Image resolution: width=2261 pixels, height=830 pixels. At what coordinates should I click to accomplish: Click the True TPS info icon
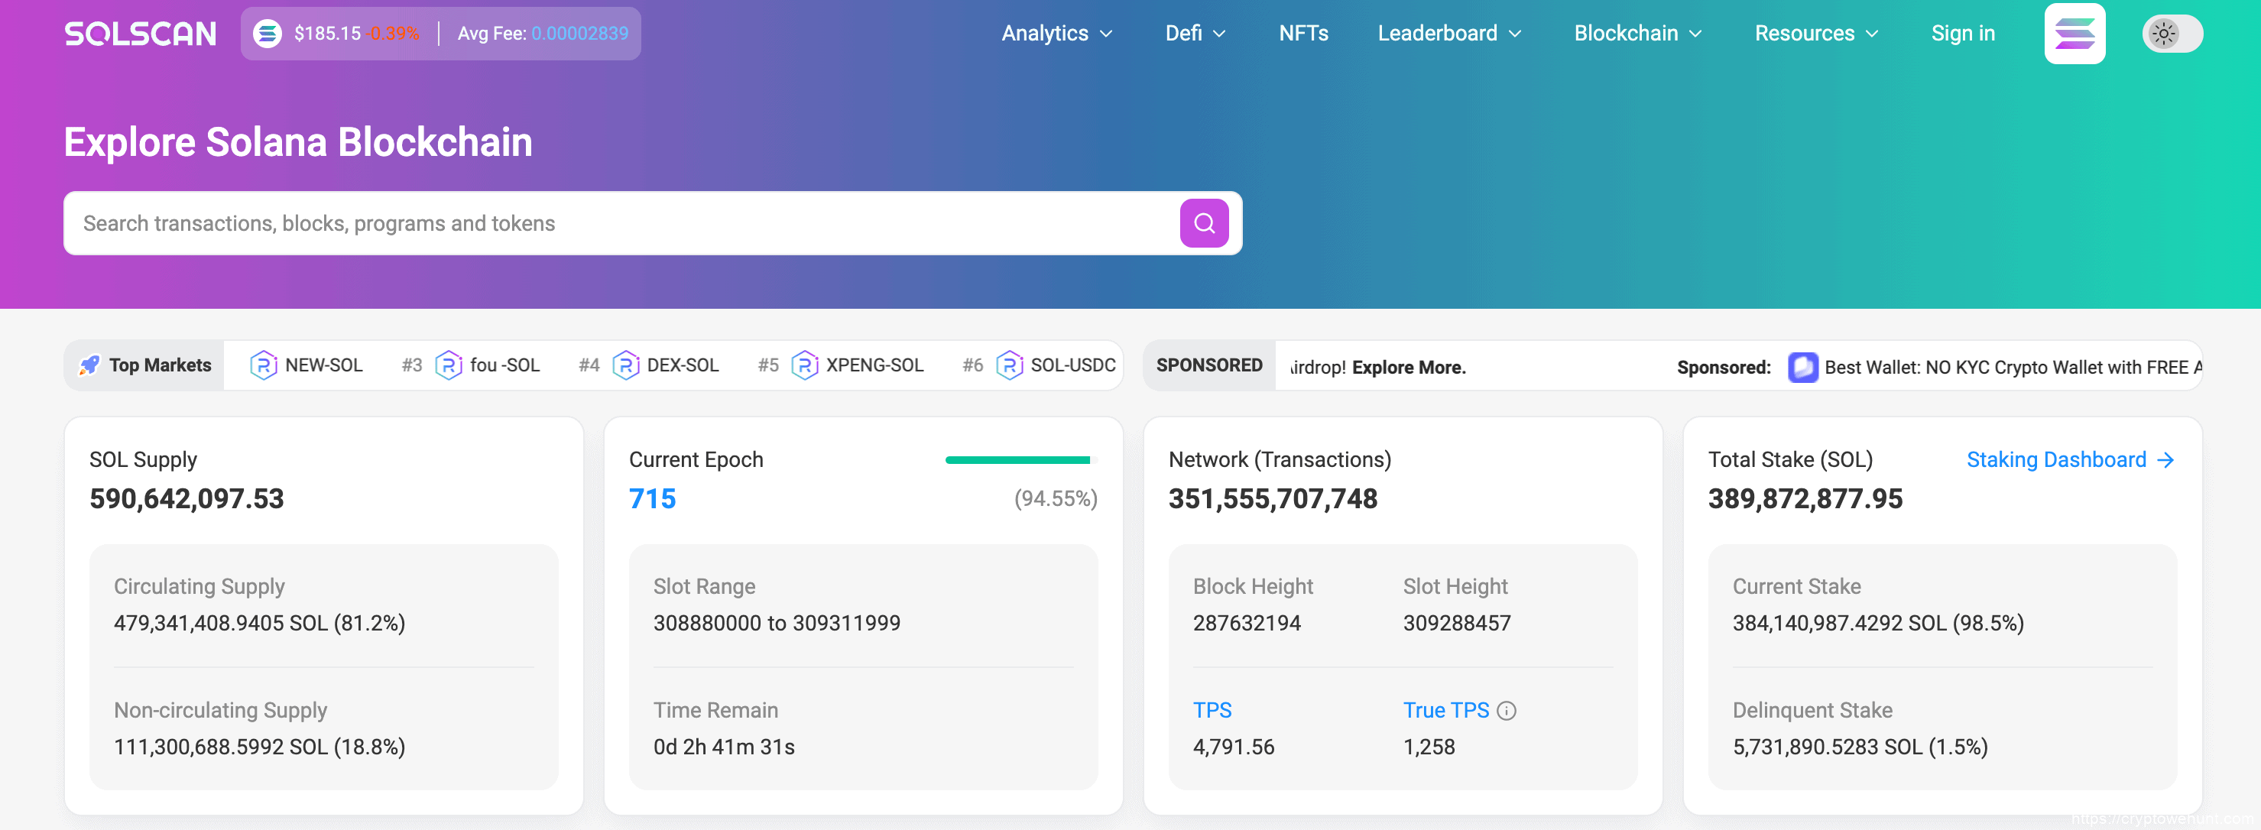click(x=1506, y=710)
